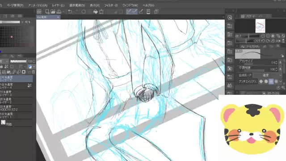Screen dimensions: 286x161
Task: Open the レイヤー menu
Action: (58, 5)
